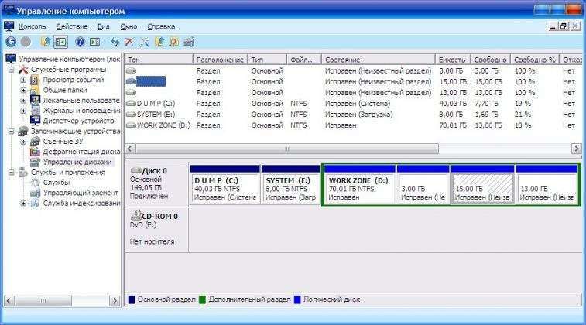Click the blue arrows Refresh toolbar icon
This screenshot has height=325, width=586.
115,42
